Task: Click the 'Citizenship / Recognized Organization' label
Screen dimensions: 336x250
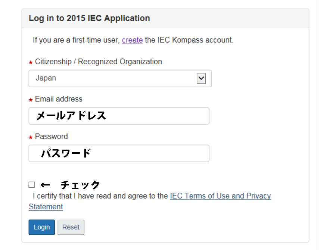Action: click(98, 62)
